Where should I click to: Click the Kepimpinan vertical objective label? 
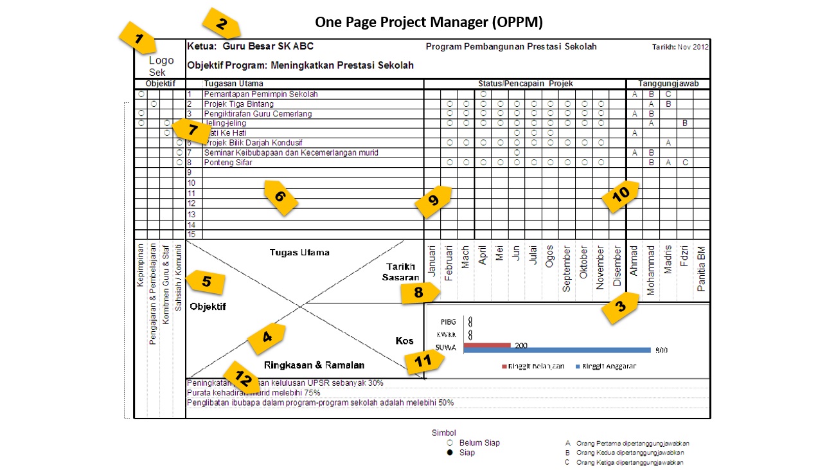(141, 266)
